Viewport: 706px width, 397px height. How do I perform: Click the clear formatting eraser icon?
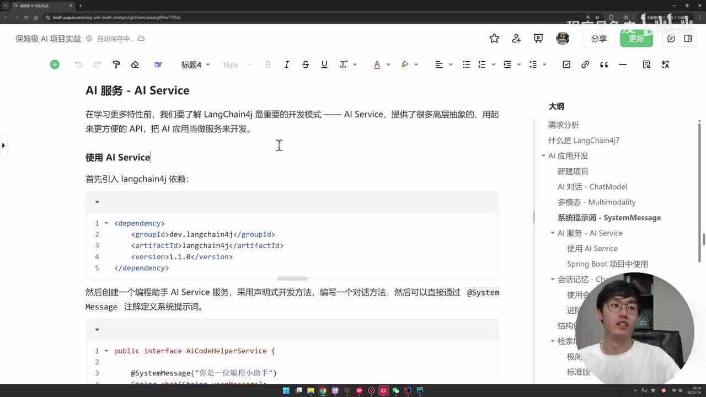click(x=135, y=65)
